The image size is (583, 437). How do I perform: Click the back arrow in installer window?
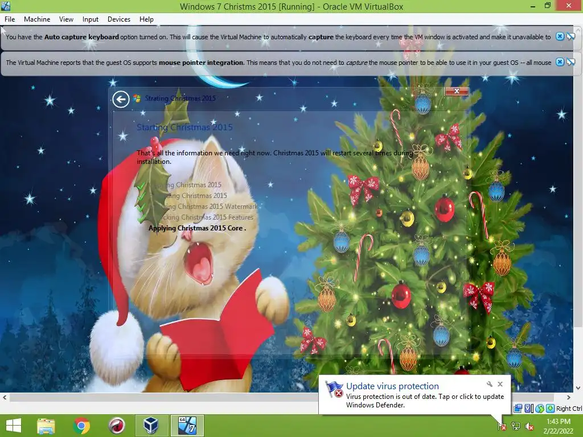tap(121, 99)
